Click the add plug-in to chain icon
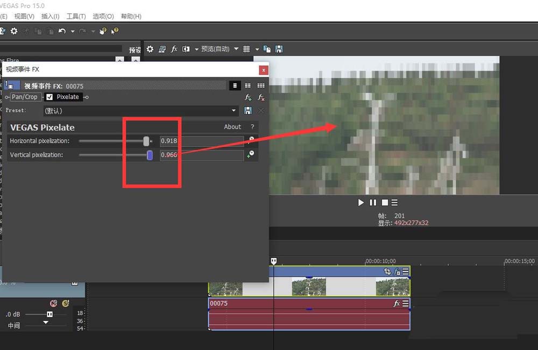 pyautogui.click(x=248, y=97)
